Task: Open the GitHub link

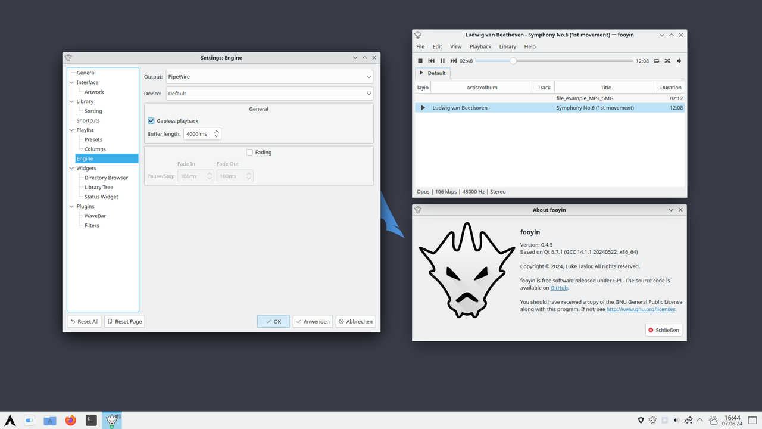Action: pyautogui.click(x=559, y=288)
